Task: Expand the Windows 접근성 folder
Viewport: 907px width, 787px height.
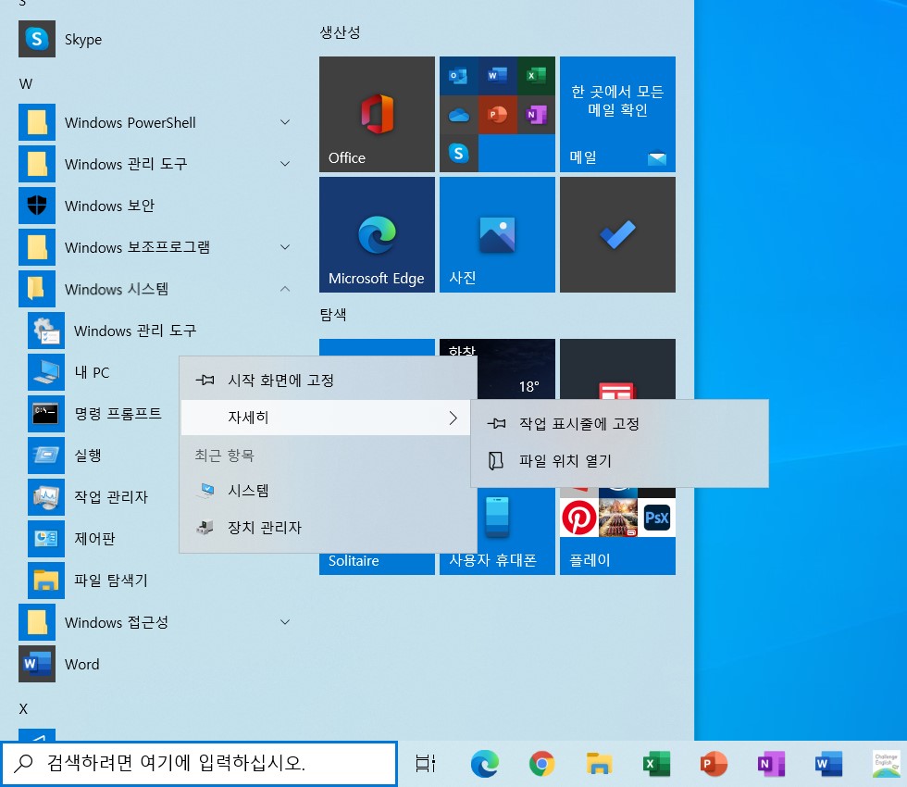Action: [x=156, y=622]
